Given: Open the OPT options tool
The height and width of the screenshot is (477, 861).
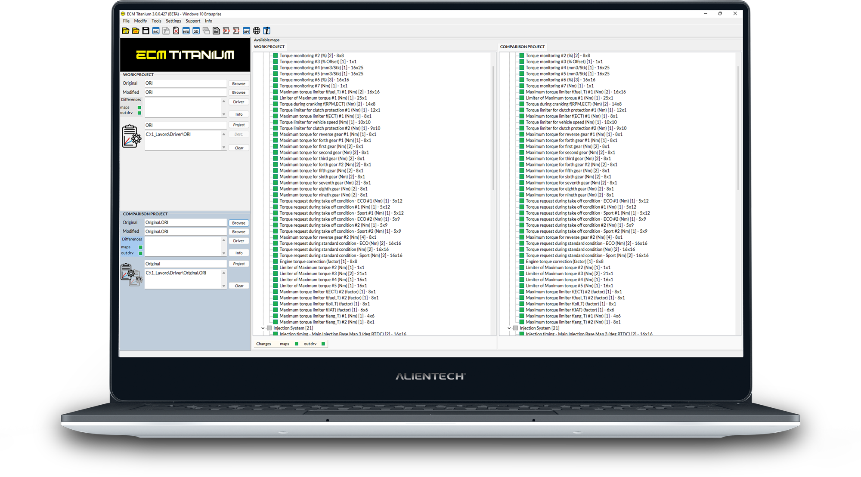Looking at the screenshot, I should 246,31.
